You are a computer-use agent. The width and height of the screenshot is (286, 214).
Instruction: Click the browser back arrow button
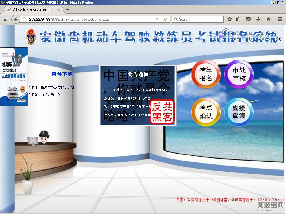click(x=16, y=19)
